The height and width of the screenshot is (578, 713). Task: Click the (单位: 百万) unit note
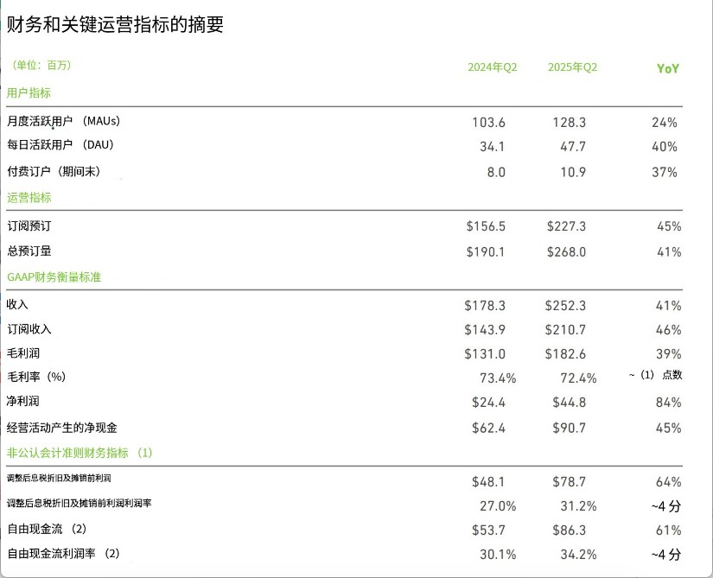pos(42,66)
